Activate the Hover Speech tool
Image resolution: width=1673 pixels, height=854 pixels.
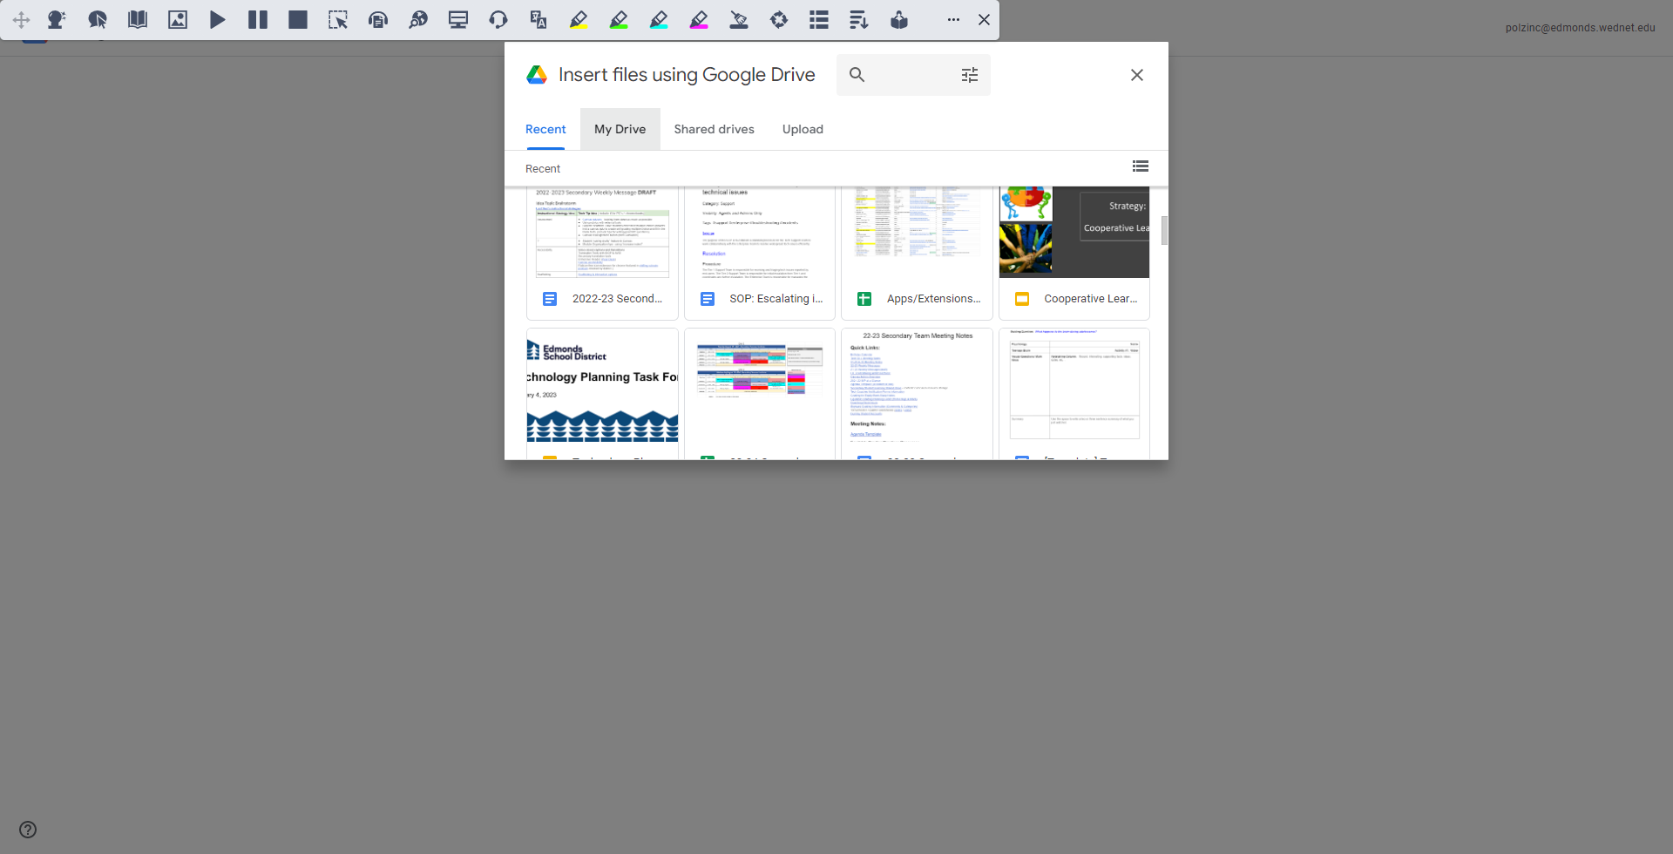tap(98, 20)
